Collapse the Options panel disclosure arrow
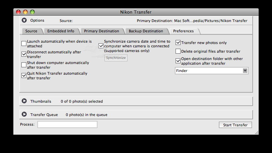The width and height of the screenshot is (272, 153). pyautogui.click(x=24, y=20)
